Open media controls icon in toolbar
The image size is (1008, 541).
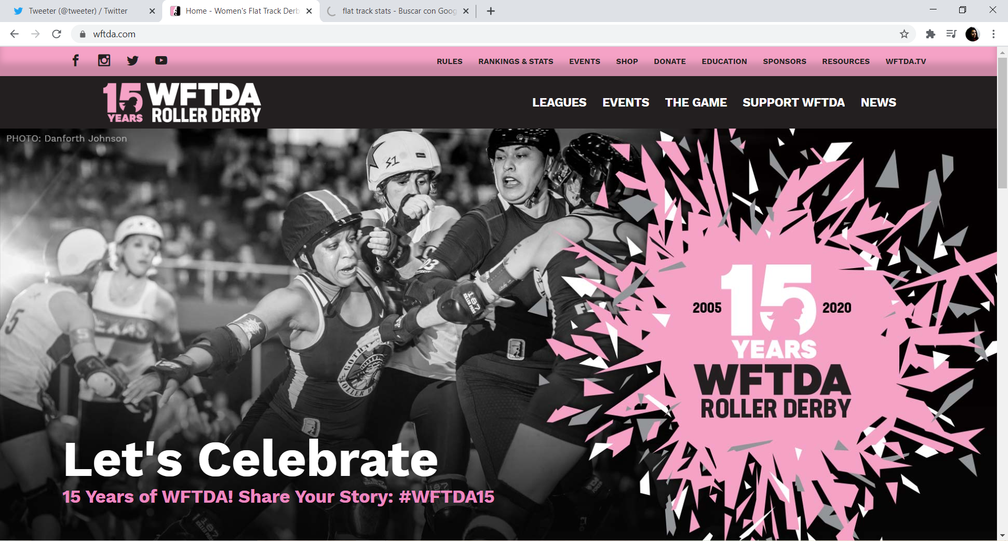point(951,34)
